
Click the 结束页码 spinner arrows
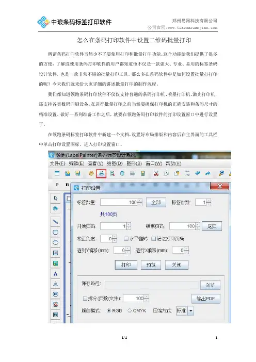pyautogui.click(x=198, y=226)
